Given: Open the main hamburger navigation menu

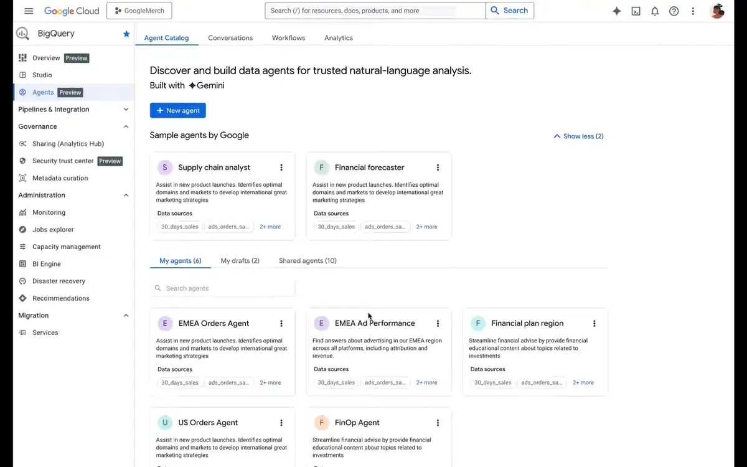Looking at the screenshot, I should 29,11.
